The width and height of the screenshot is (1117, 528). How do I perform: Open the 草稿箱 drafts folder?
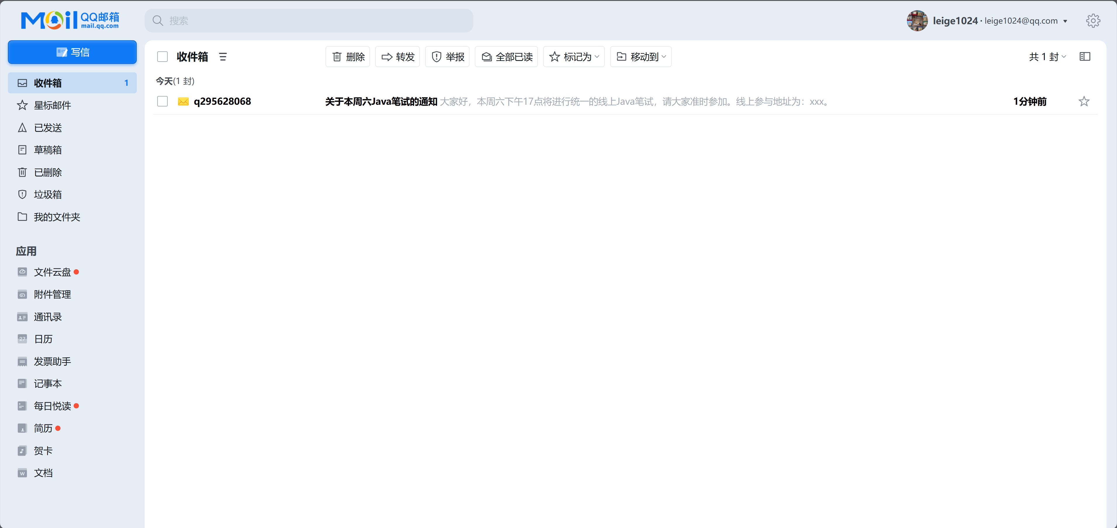[48, 150]
